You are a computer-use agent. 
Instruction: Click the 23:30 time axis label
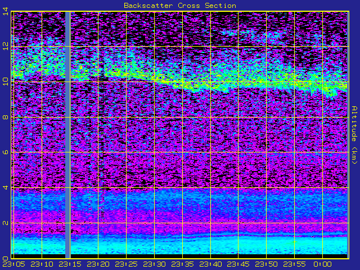point(154,264)
